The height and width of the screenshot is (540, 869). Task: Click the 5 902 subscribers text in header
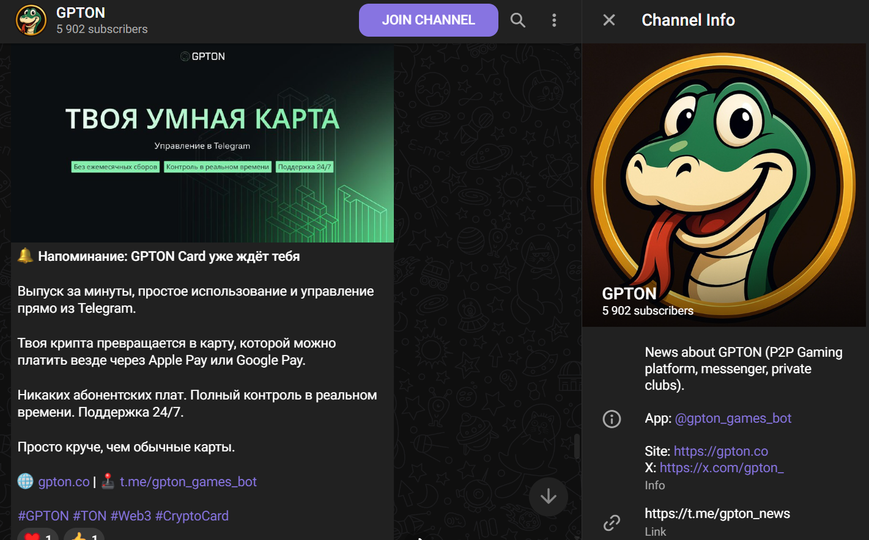pos(102,29)
